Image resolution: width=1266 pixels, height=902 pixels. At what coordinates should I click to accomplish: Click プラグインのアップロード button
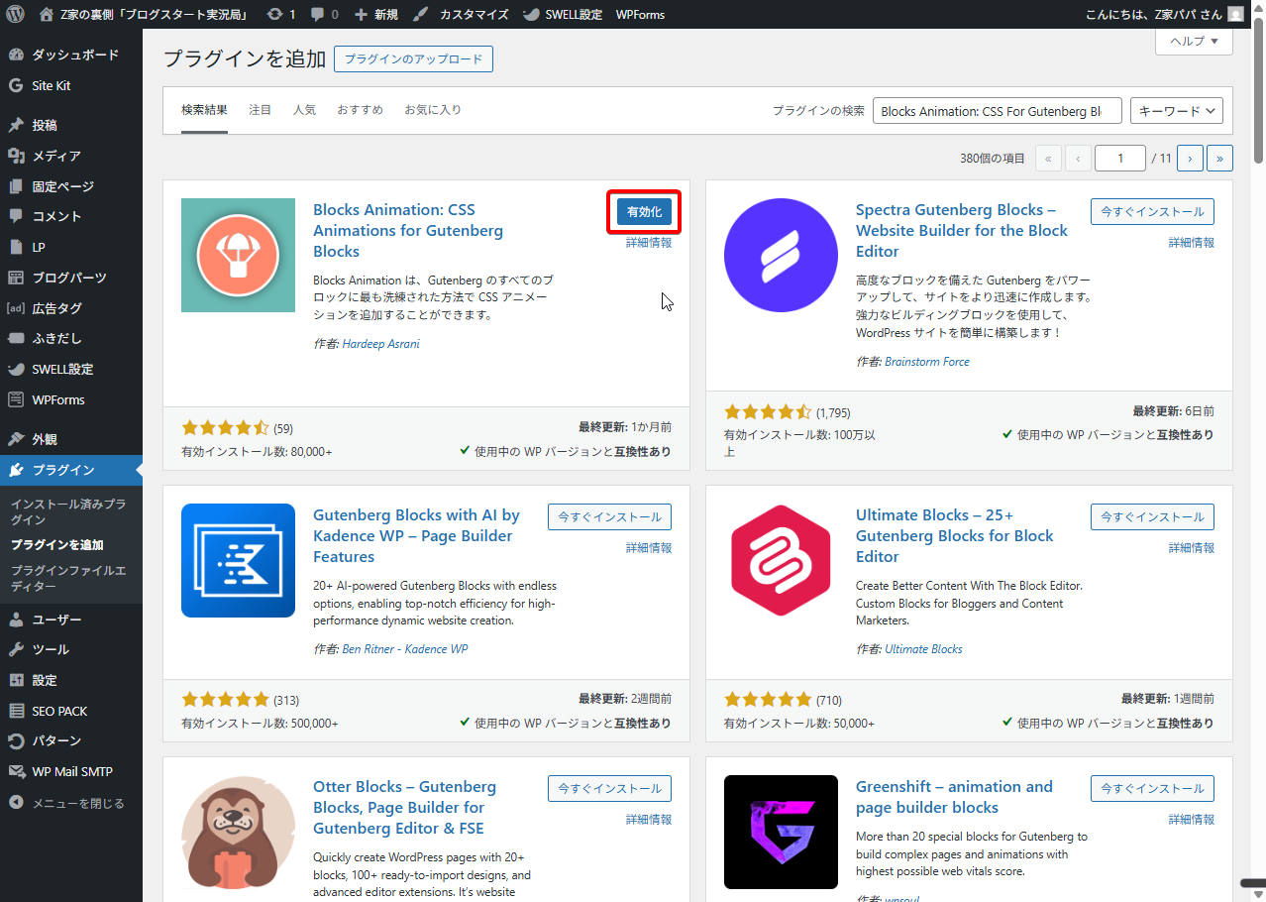pyautogui.click(x=413, y=59)
